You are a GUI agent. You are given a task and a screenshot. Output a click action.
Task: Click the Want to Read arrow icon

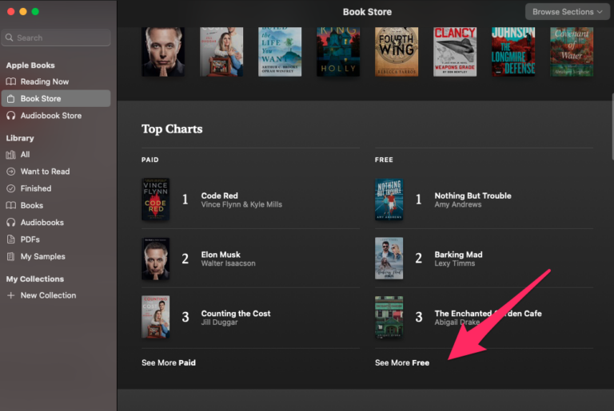[11, 172]
